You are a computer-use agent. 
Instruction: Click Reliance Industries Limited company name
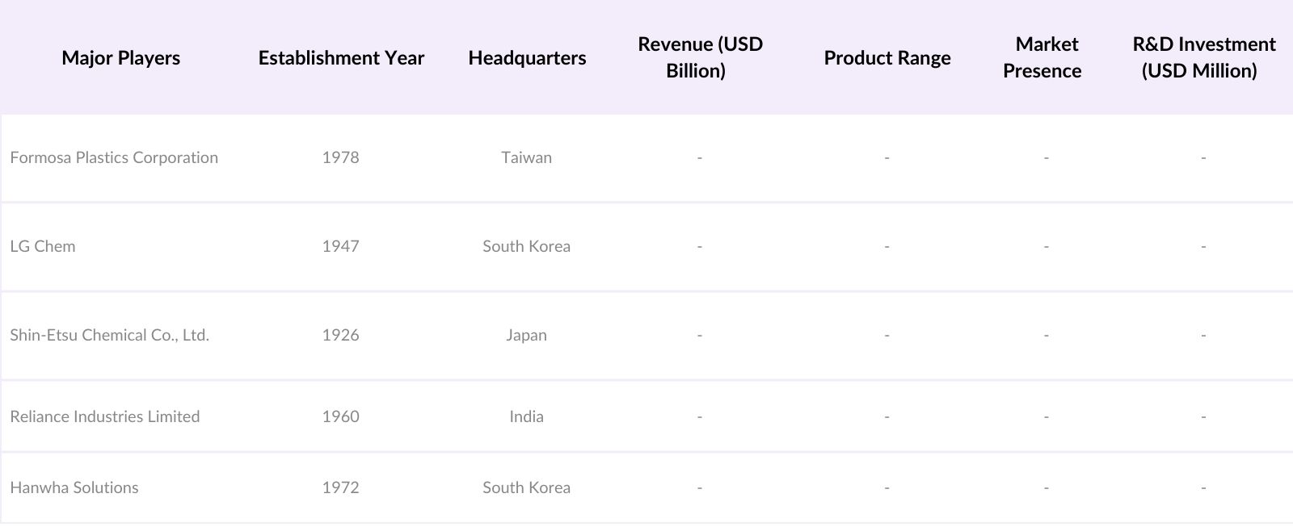104,416
